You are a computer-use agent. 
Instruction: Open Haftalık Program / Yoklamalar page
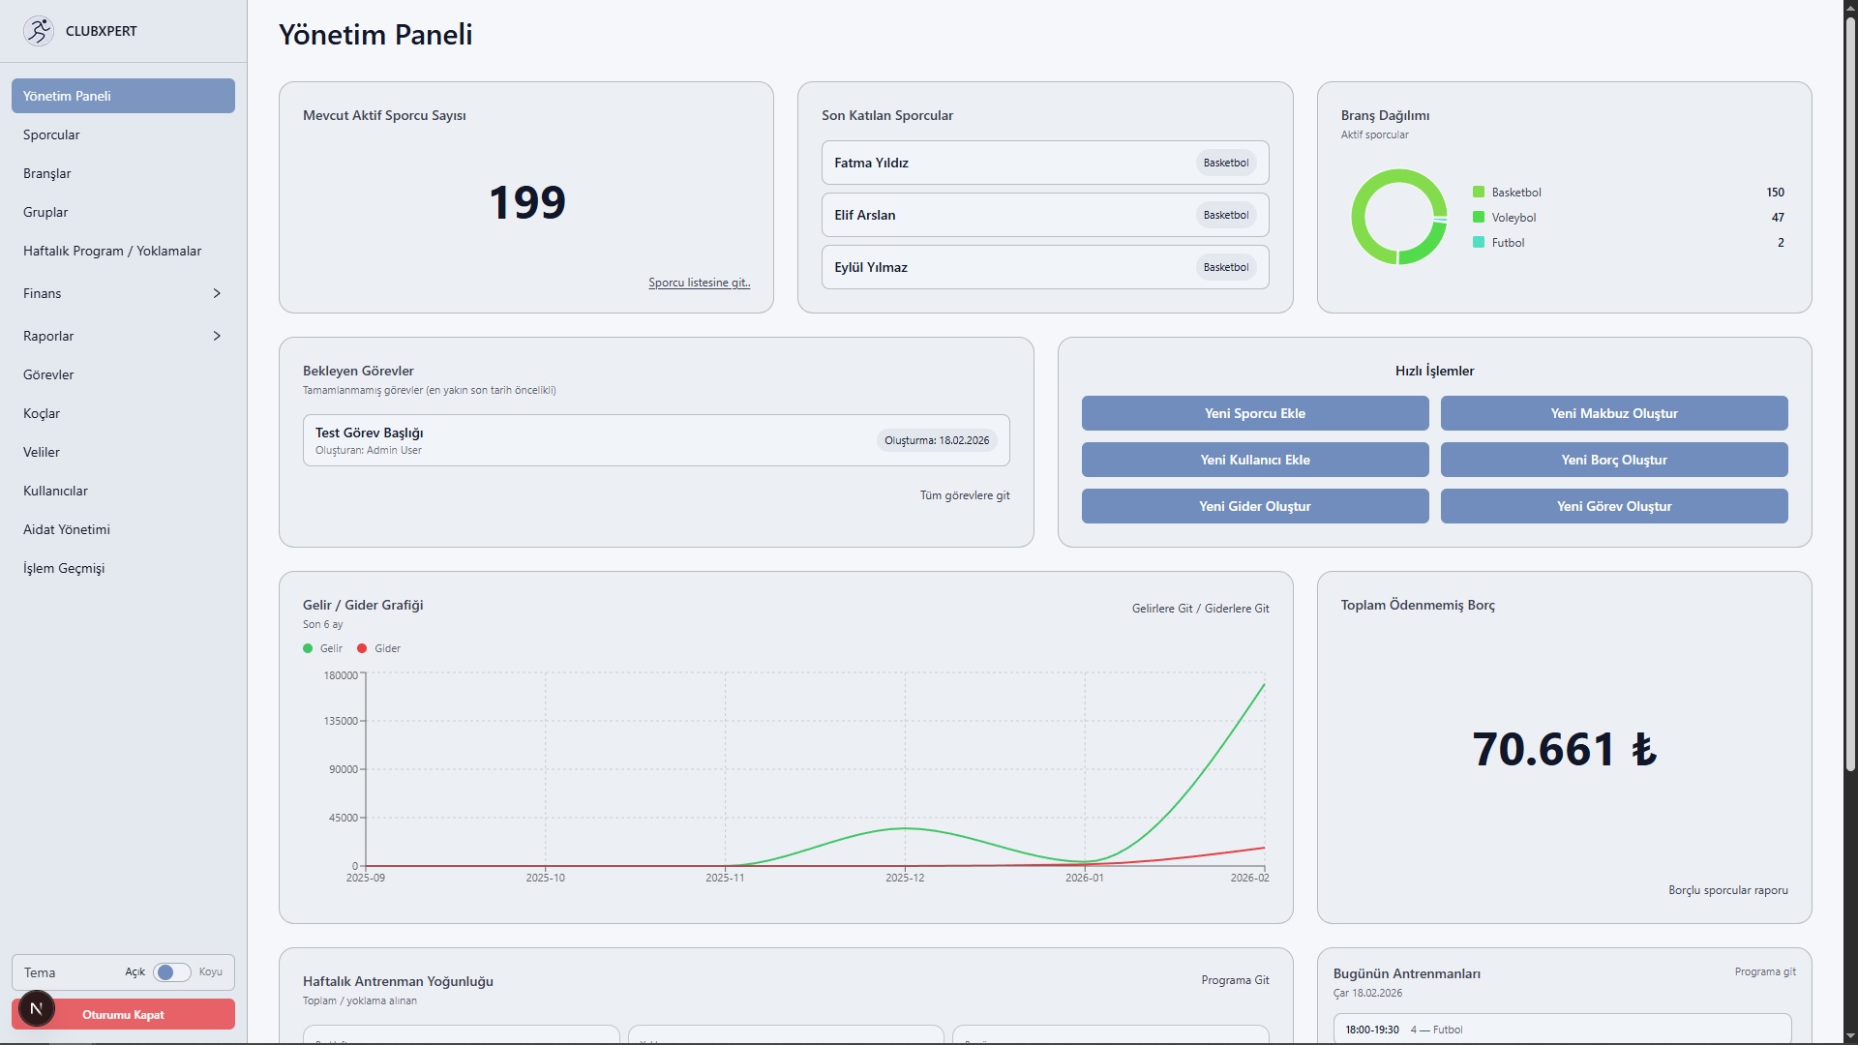112,251
